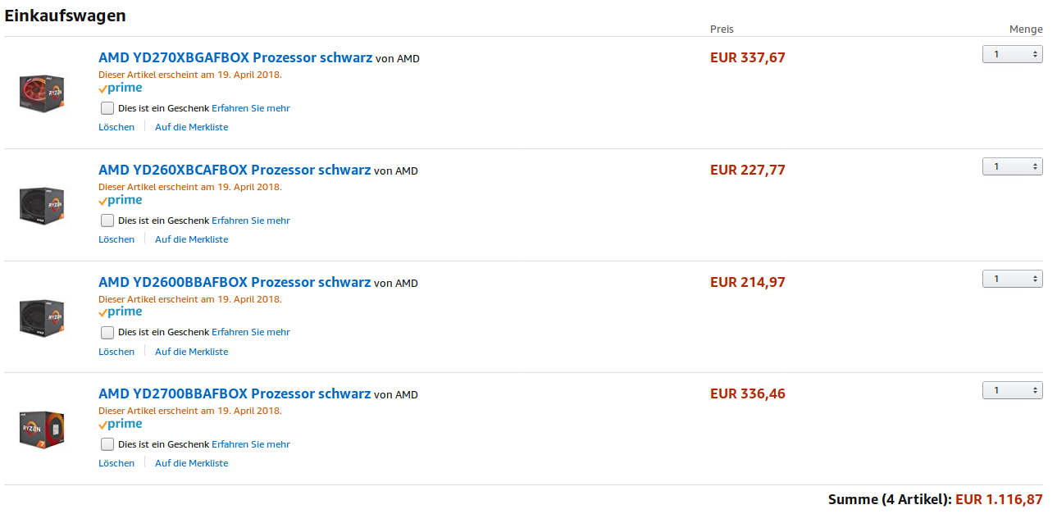Click the YD260XBCAFBOX processor box image

click(x=42, y=205)
